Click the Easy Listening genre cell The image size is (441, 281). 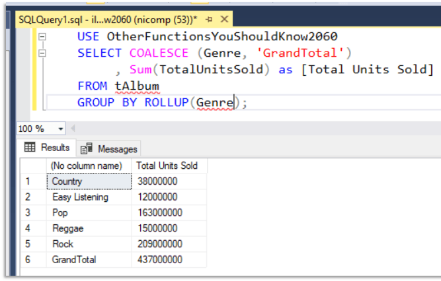[x=87, y=197]
